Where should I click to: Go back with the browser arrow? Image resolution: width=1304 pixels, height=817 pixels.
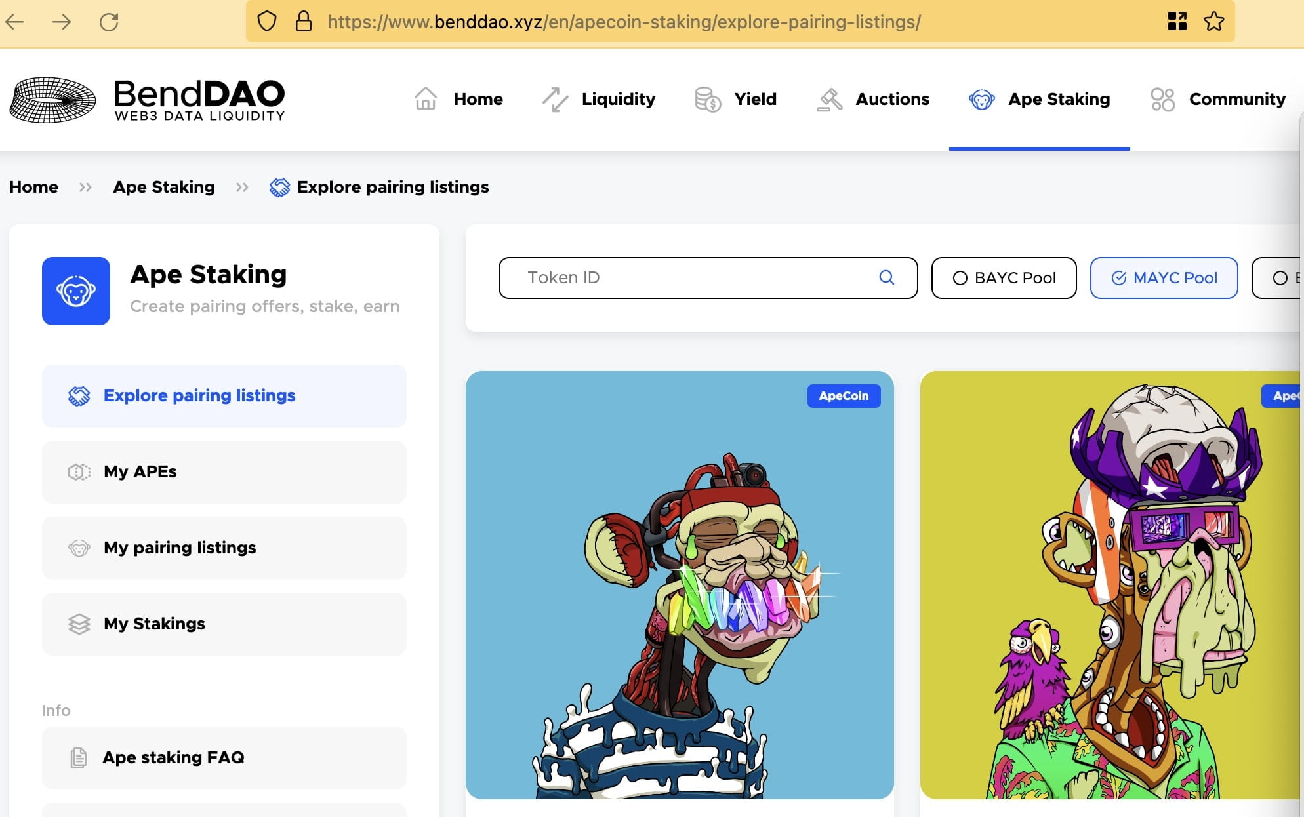14,22
